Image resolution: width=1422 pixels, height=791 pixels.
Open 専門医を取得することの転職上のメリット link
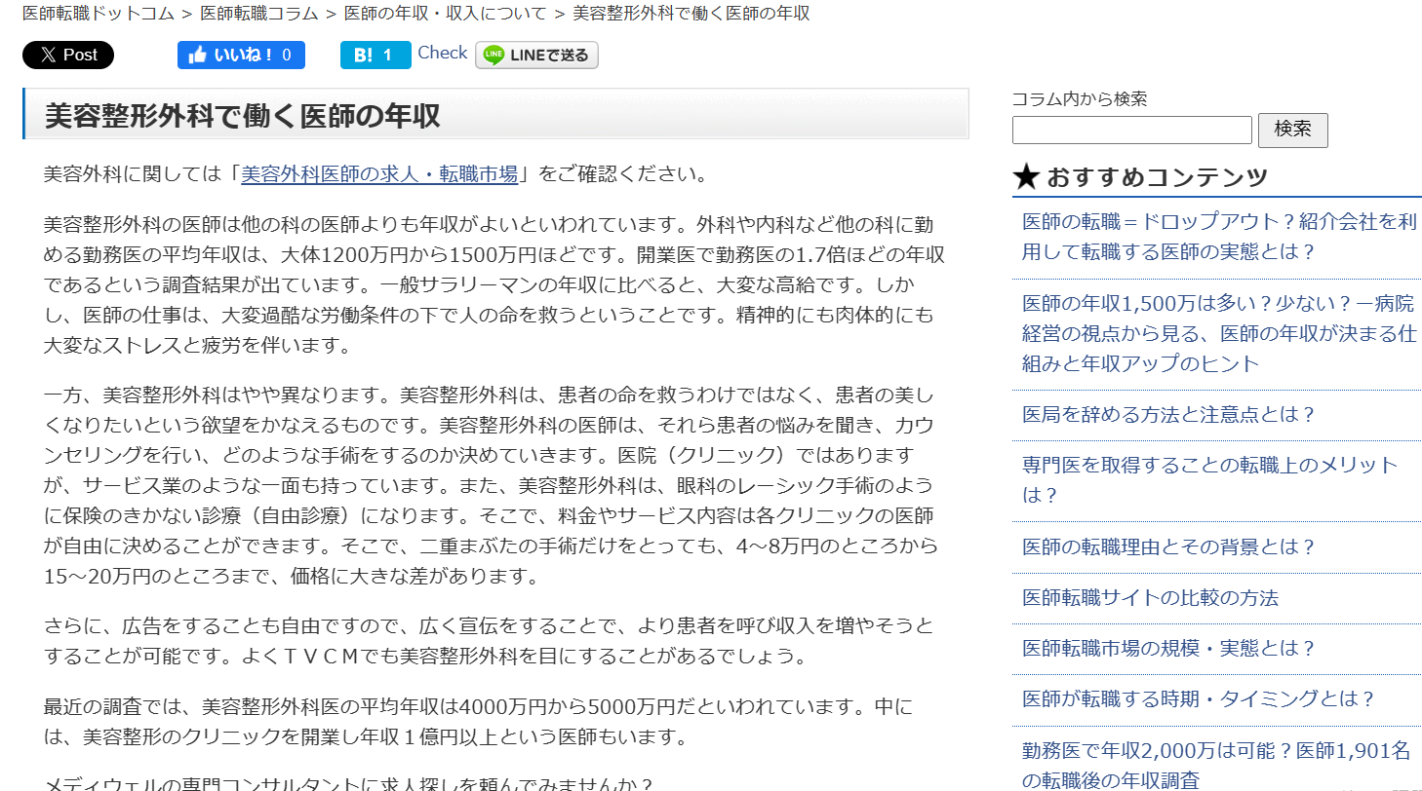pos(1209,479)
